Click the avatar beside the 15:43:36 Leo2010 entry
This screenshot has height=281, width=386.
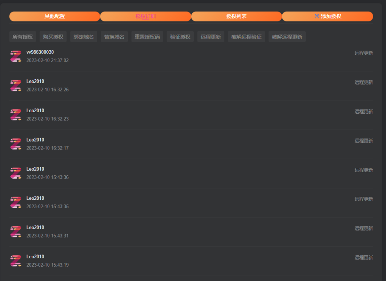pos(16,173)
